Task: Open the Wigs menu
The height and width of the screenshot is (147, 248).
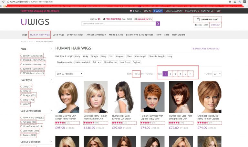Action: point(24,35)
